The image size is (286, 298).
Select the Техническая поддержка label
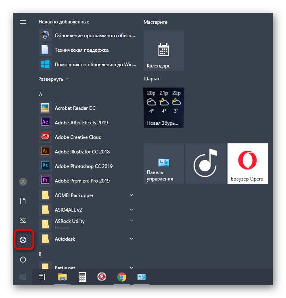81,50
